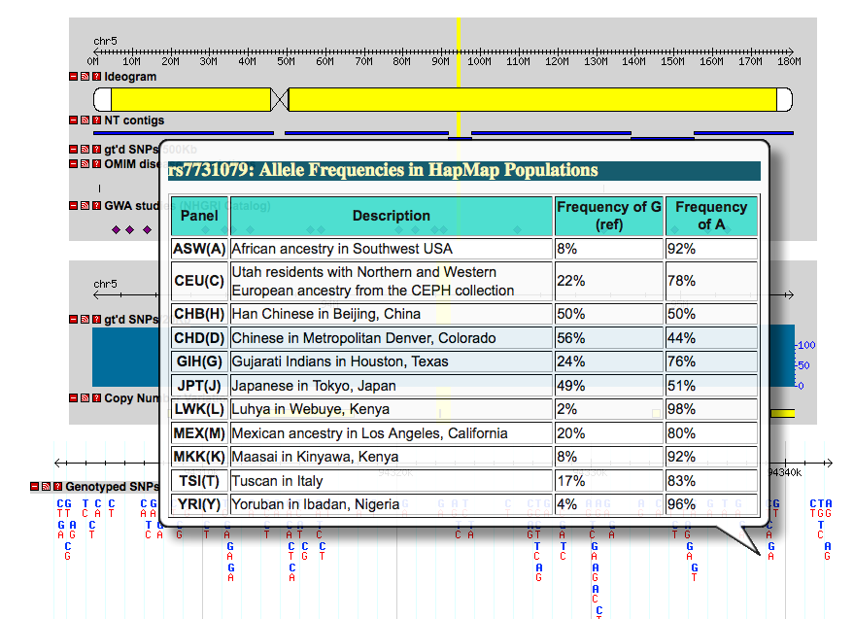Click the Ideogram track label

pos(130,77)
